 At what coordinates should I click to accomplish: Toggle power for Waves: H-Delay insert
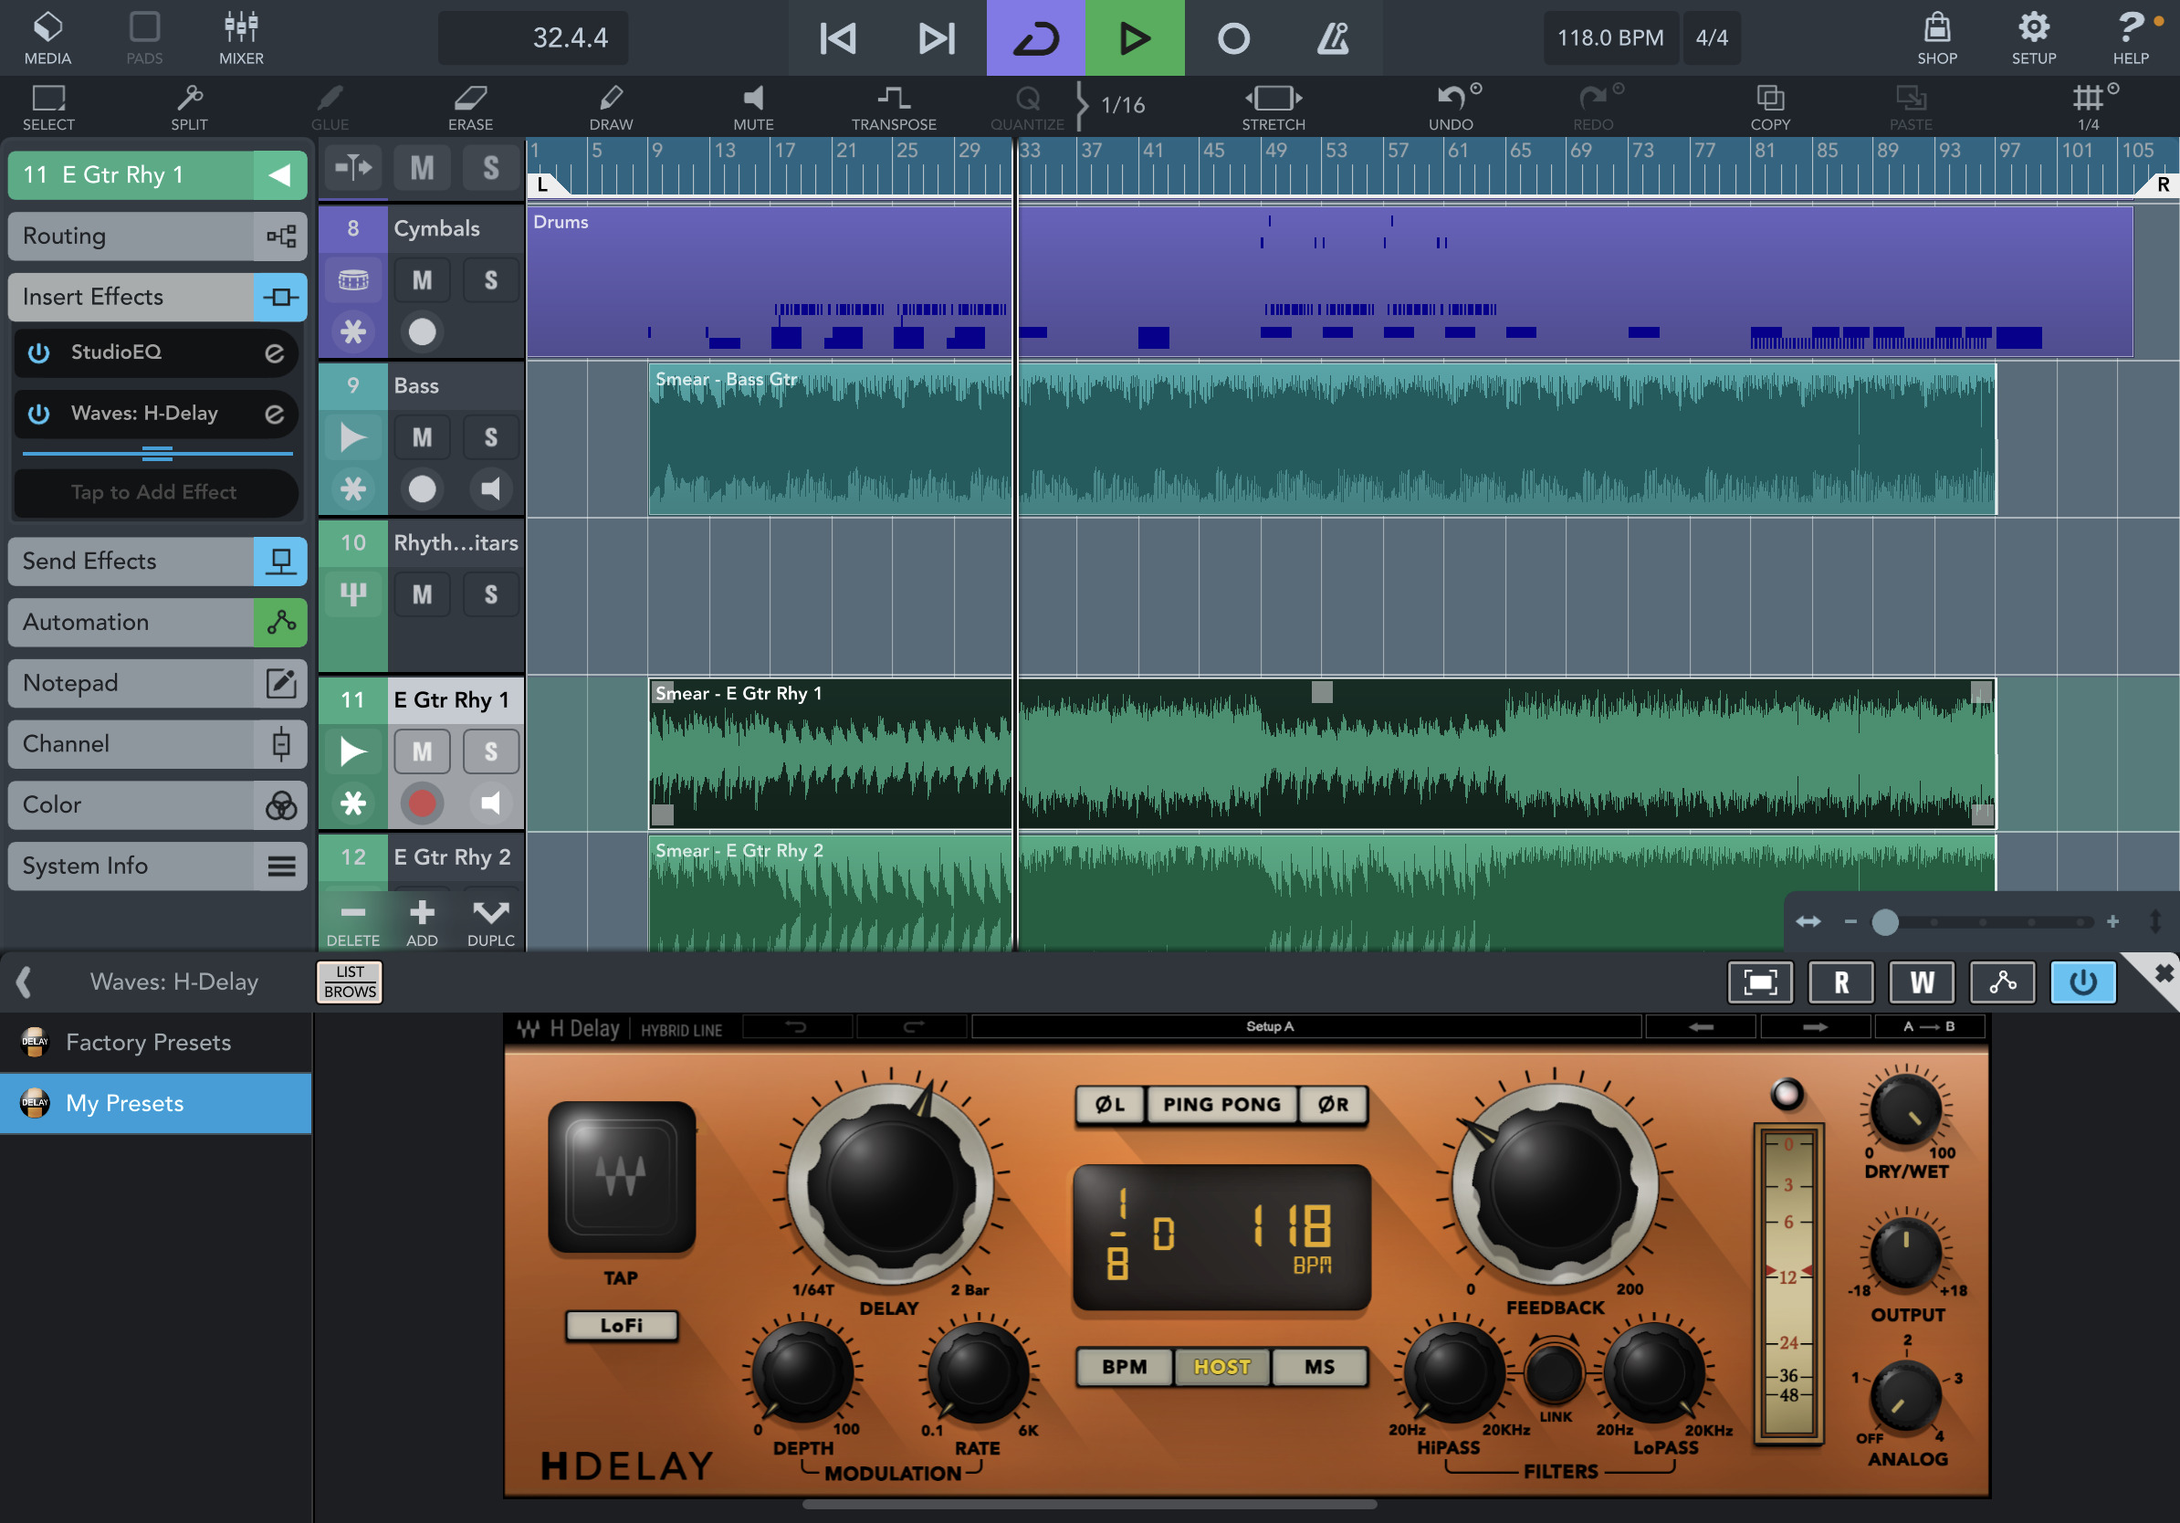click(x=38, y=414)
